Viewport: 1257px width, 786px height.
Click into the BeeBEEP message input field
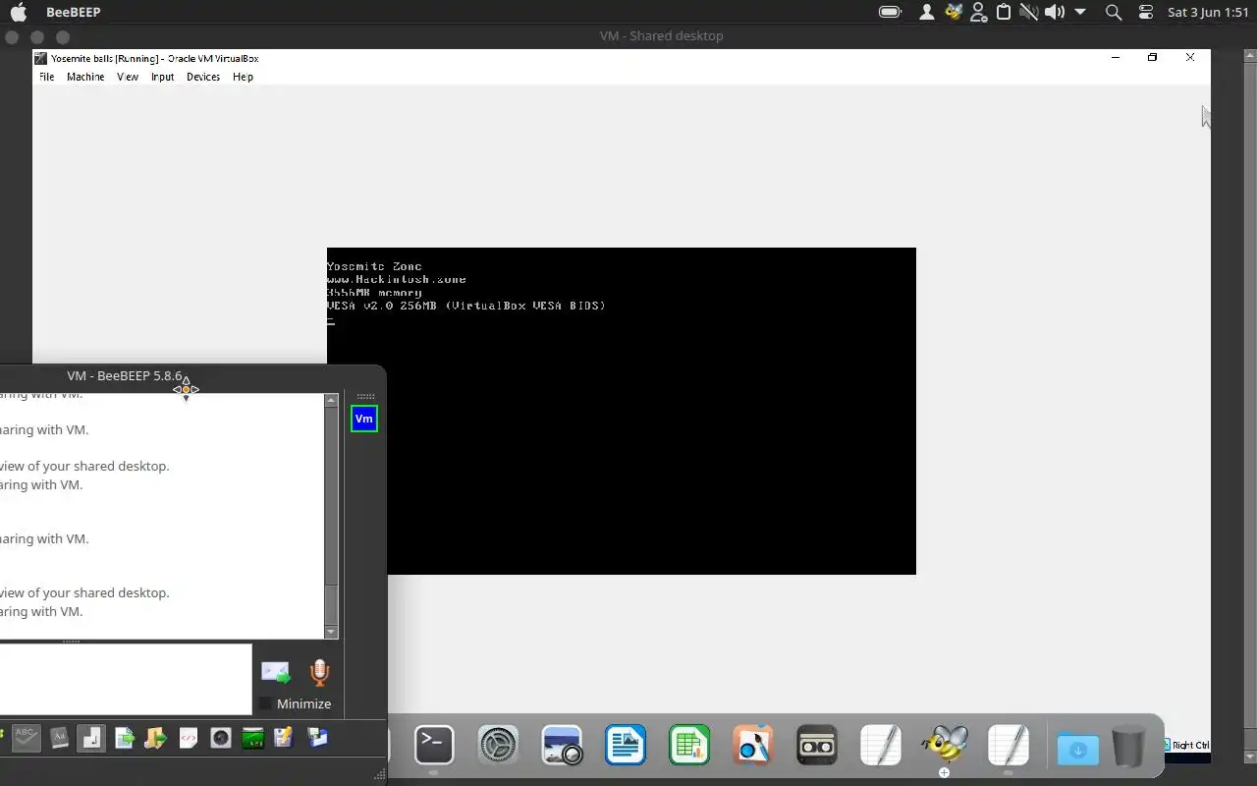pyautogui.click(x=126, y=679)
